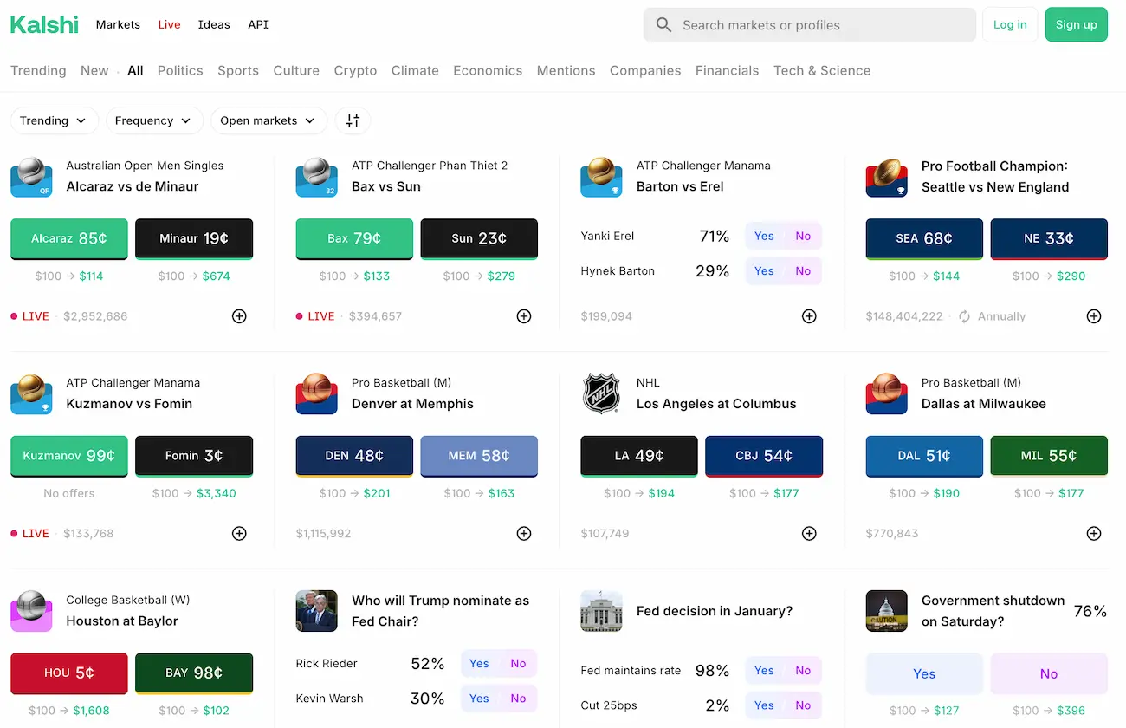Expand the Open markets dropdown
The image size is (1126, 728).
coord(269,120)
